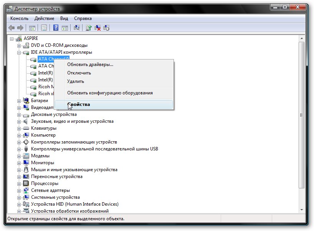This screenshot has height=231, width=314.
Task: Click the USB plug icon for USB controllers
Action: pyautogui.click(x=26, y=149)
